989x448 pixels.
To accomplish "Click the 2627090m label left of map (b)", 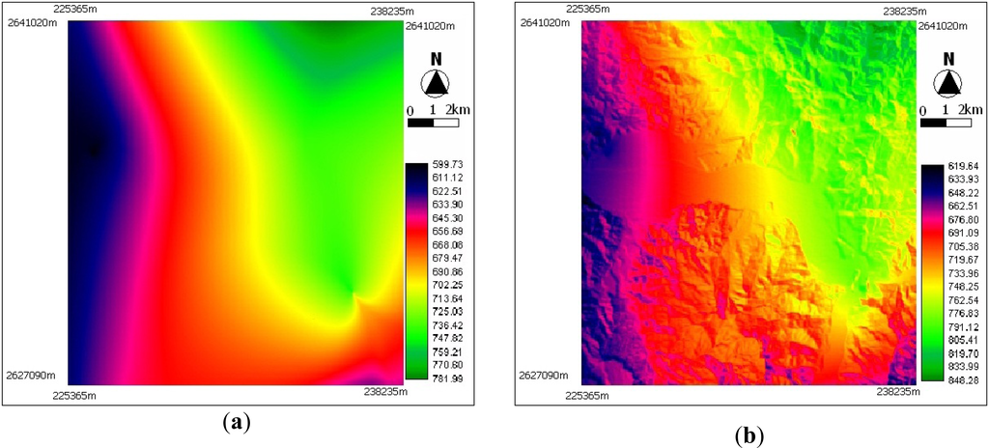I will pyautogui.click(x=546, y=375).
